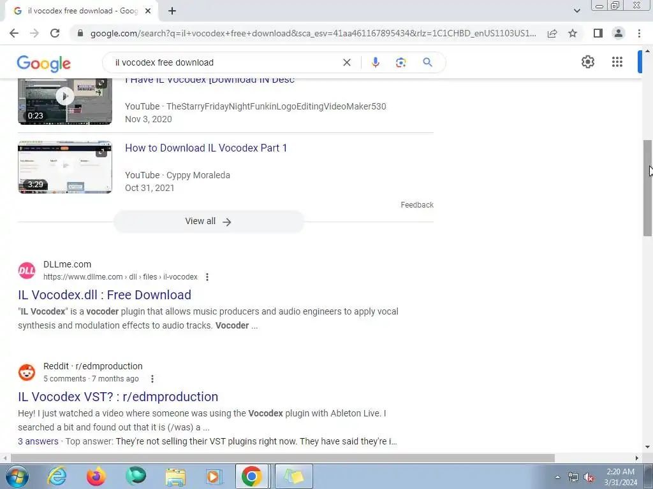Screen dimensions: 653x489
Task: Open the Windows Start menu
Action: point(17,476)
